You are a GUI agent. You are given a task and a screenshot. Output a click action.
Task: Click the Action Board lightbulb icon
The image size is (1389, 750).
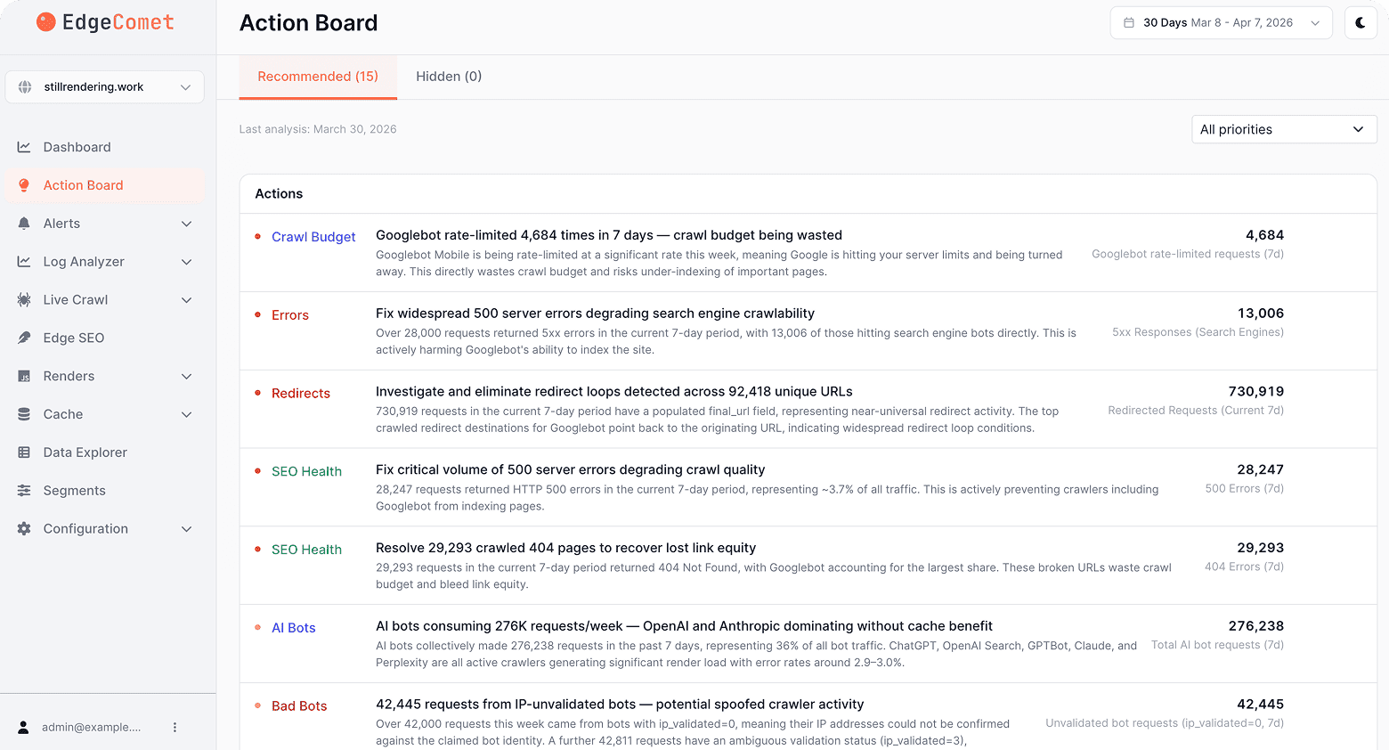pos(24,185)
